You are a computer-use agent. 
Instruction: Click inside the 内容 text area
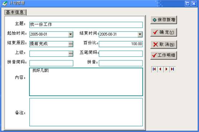point(86,82)
